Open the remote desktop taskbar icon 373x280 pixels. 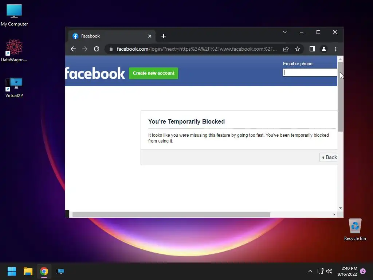(60, 271)
